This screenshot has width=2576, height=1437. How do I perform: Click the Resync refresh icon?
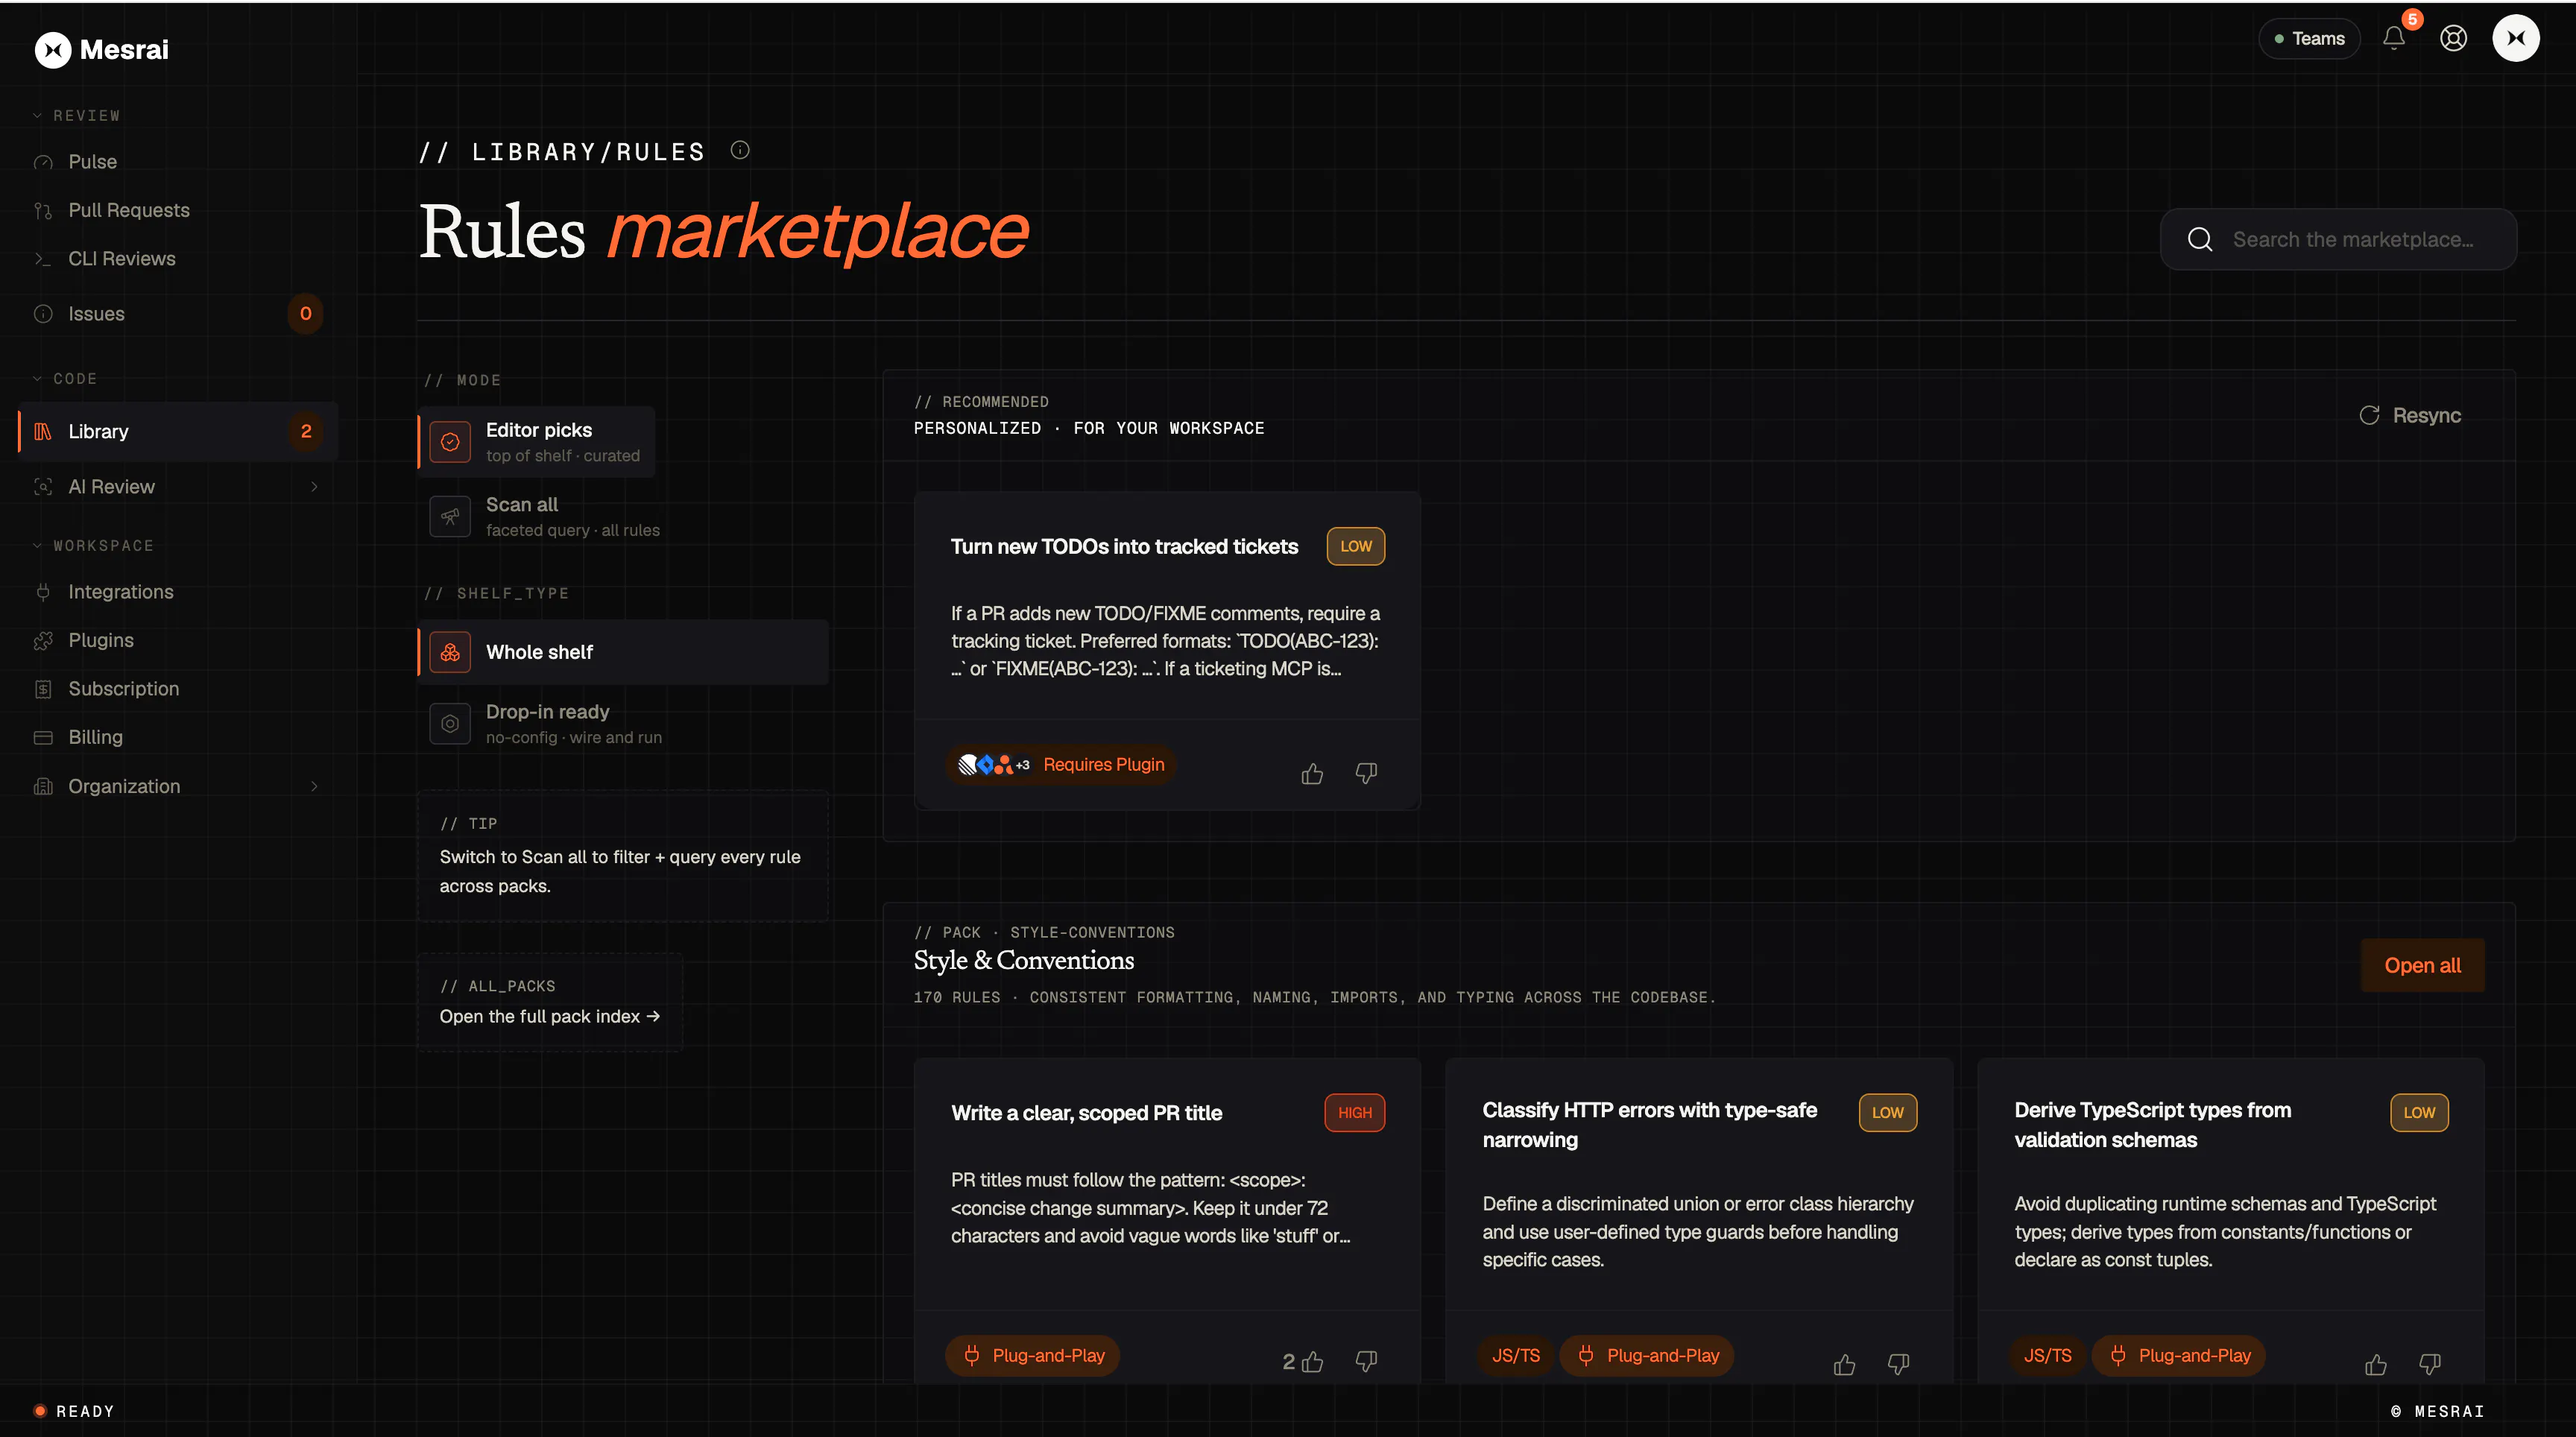[x=2369, y=415]
